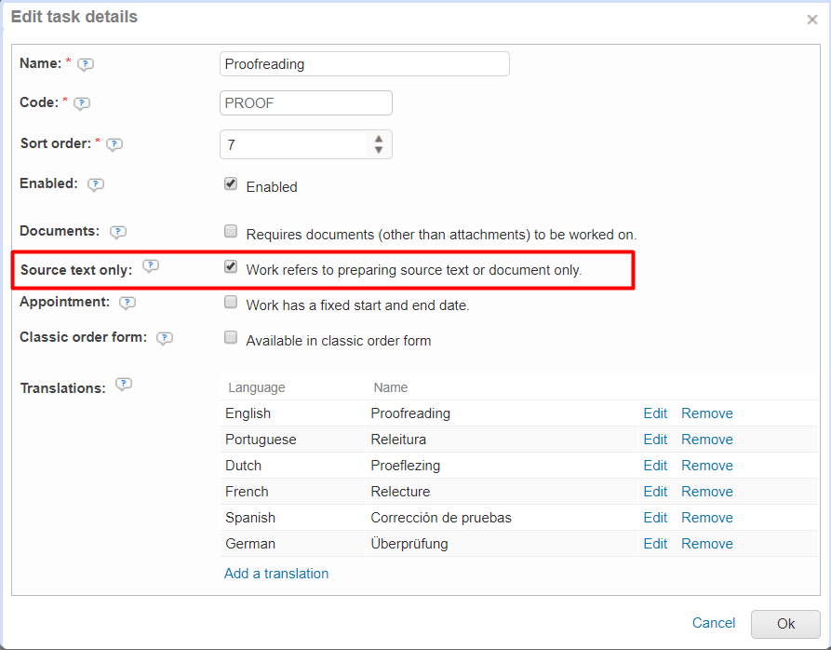Viewport: 831px width, 650px height.
Task: Uncheck the Enabled checkbox
Action: pos(231,184)
